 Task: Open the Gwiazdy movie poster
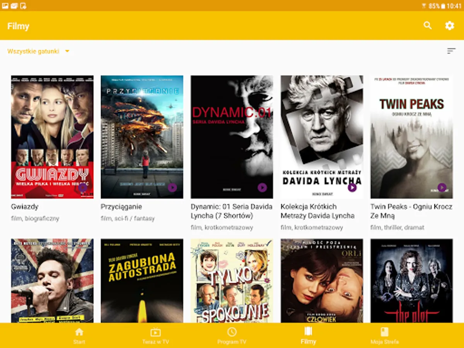[x=52, y=137]
